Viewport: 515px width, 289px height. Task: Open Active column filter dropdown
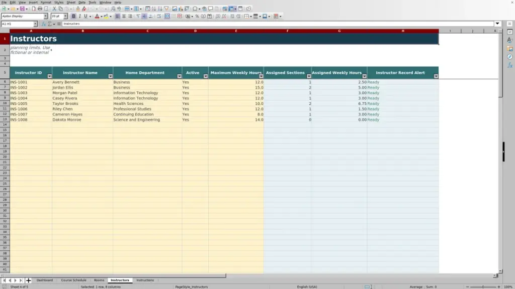[206, 76]
